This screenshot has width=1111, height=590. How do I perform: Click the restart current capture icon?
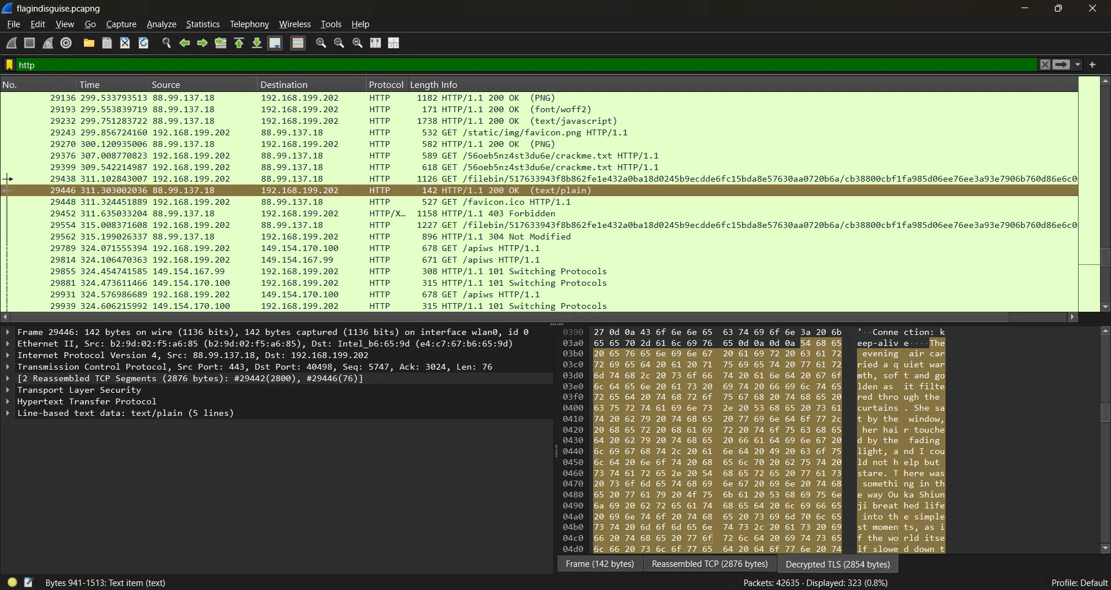[x=48, y=43]
